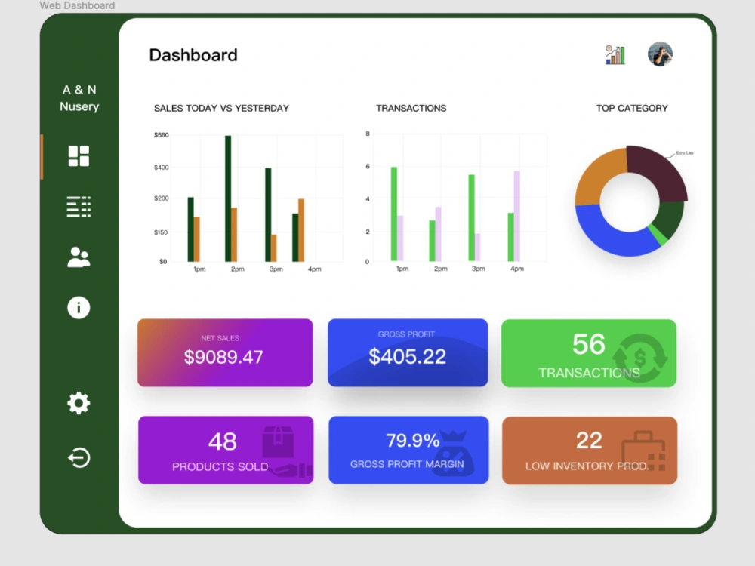Select the 1pm green transactions bar
The width and height of the screenshot is (755, 566).
point(394,214)
